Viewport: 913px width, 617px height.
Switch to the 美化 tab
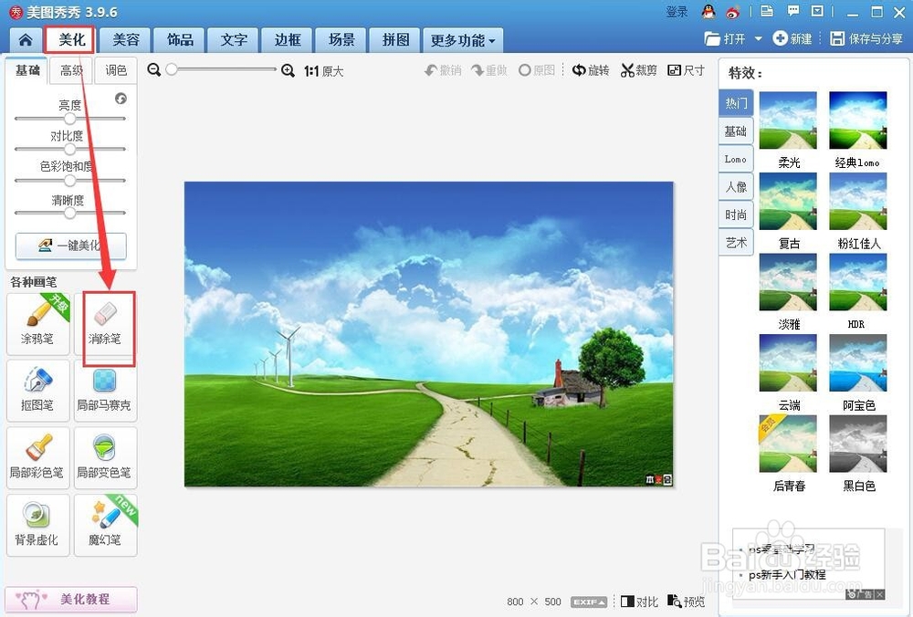(71, 39)
